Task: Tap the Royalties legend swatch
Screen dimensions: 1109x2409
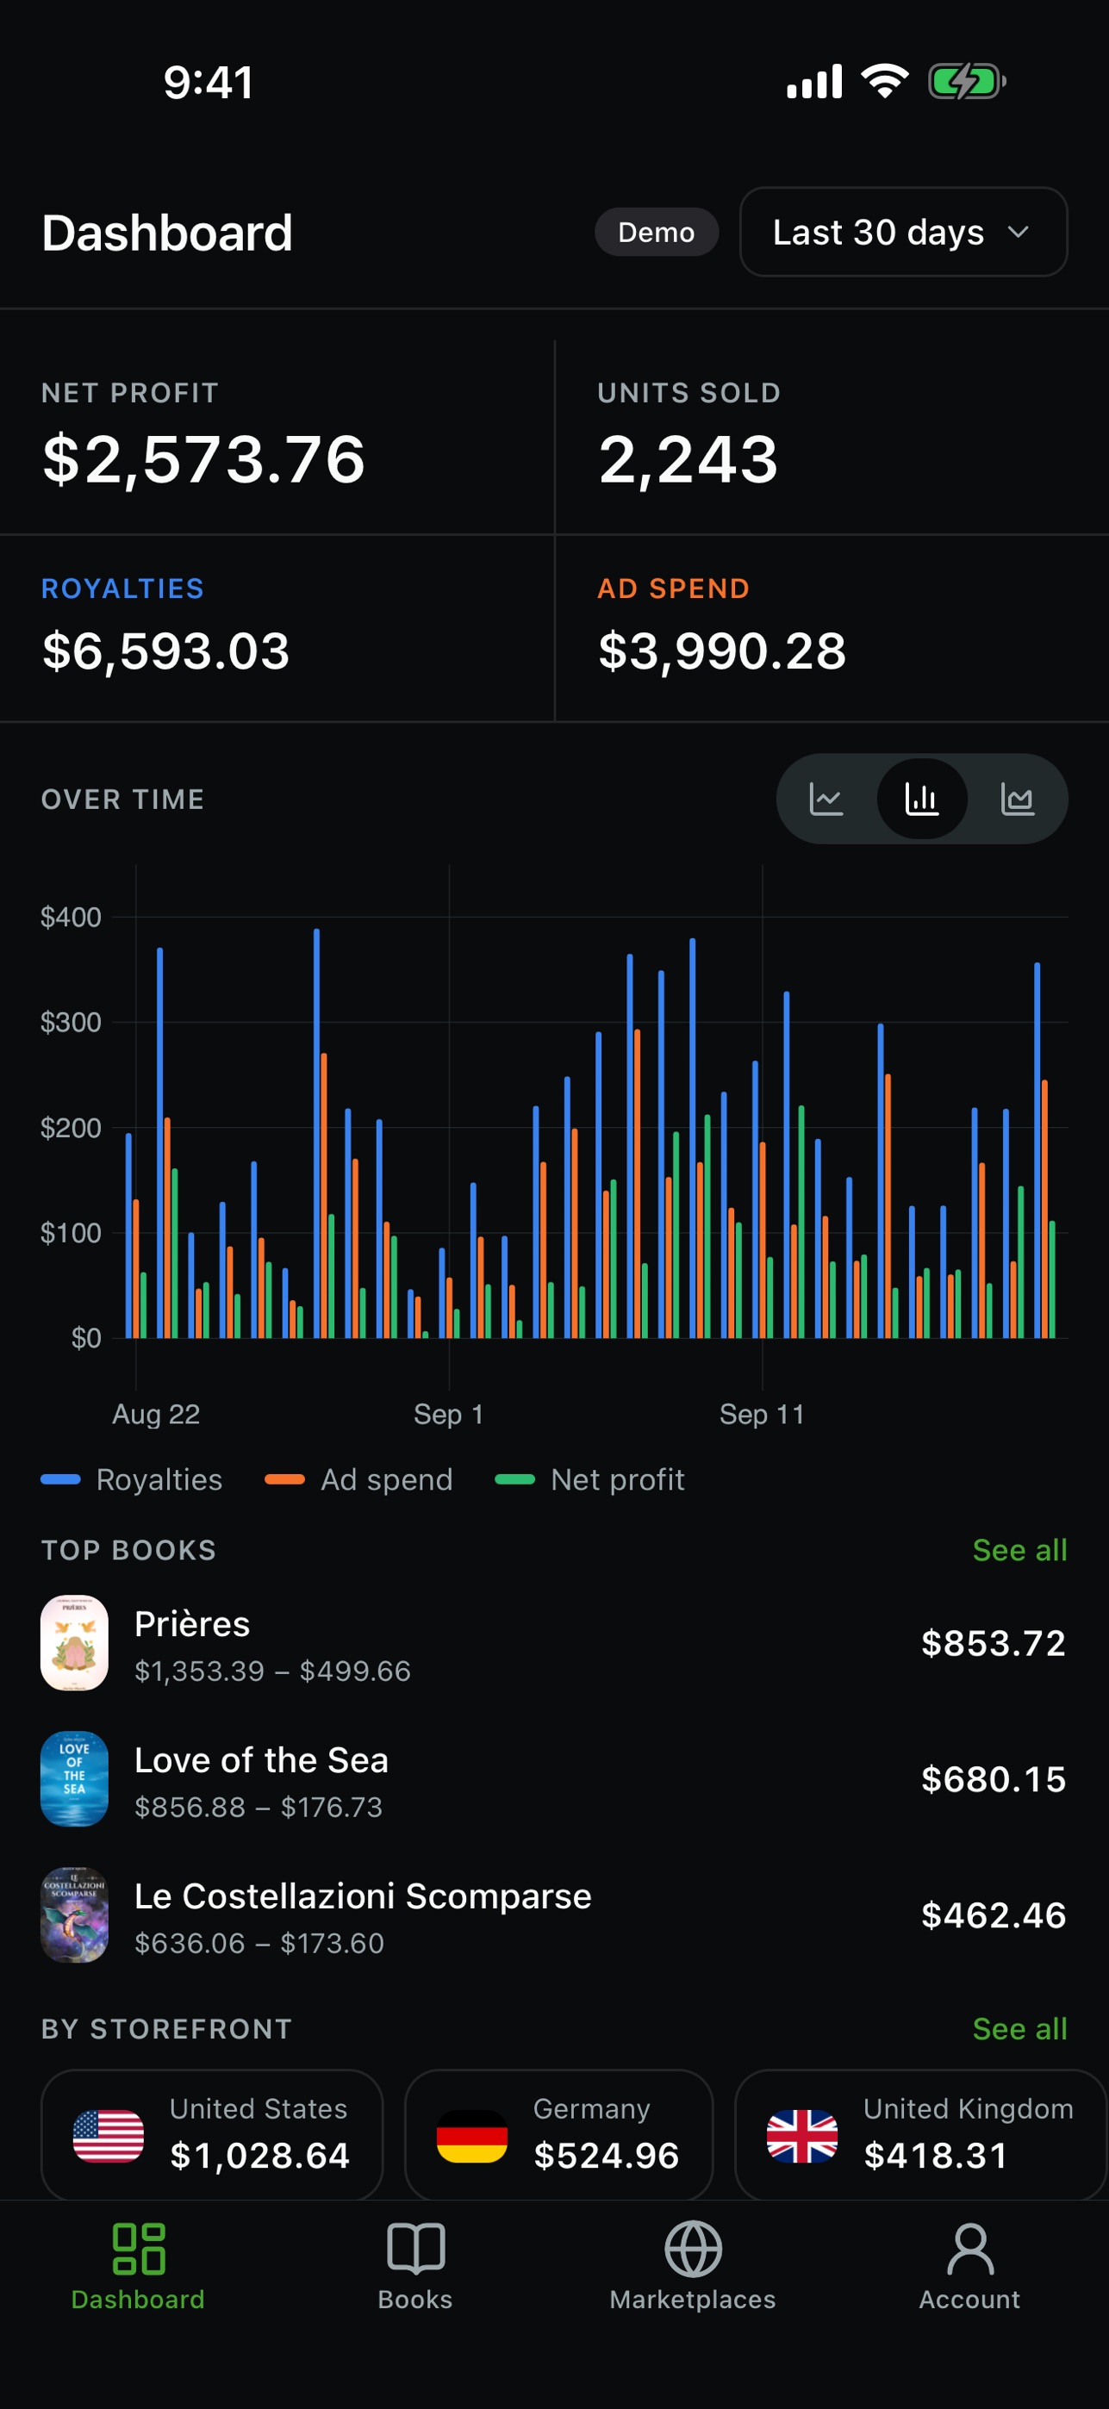Action: click(x=61, y=1479)
